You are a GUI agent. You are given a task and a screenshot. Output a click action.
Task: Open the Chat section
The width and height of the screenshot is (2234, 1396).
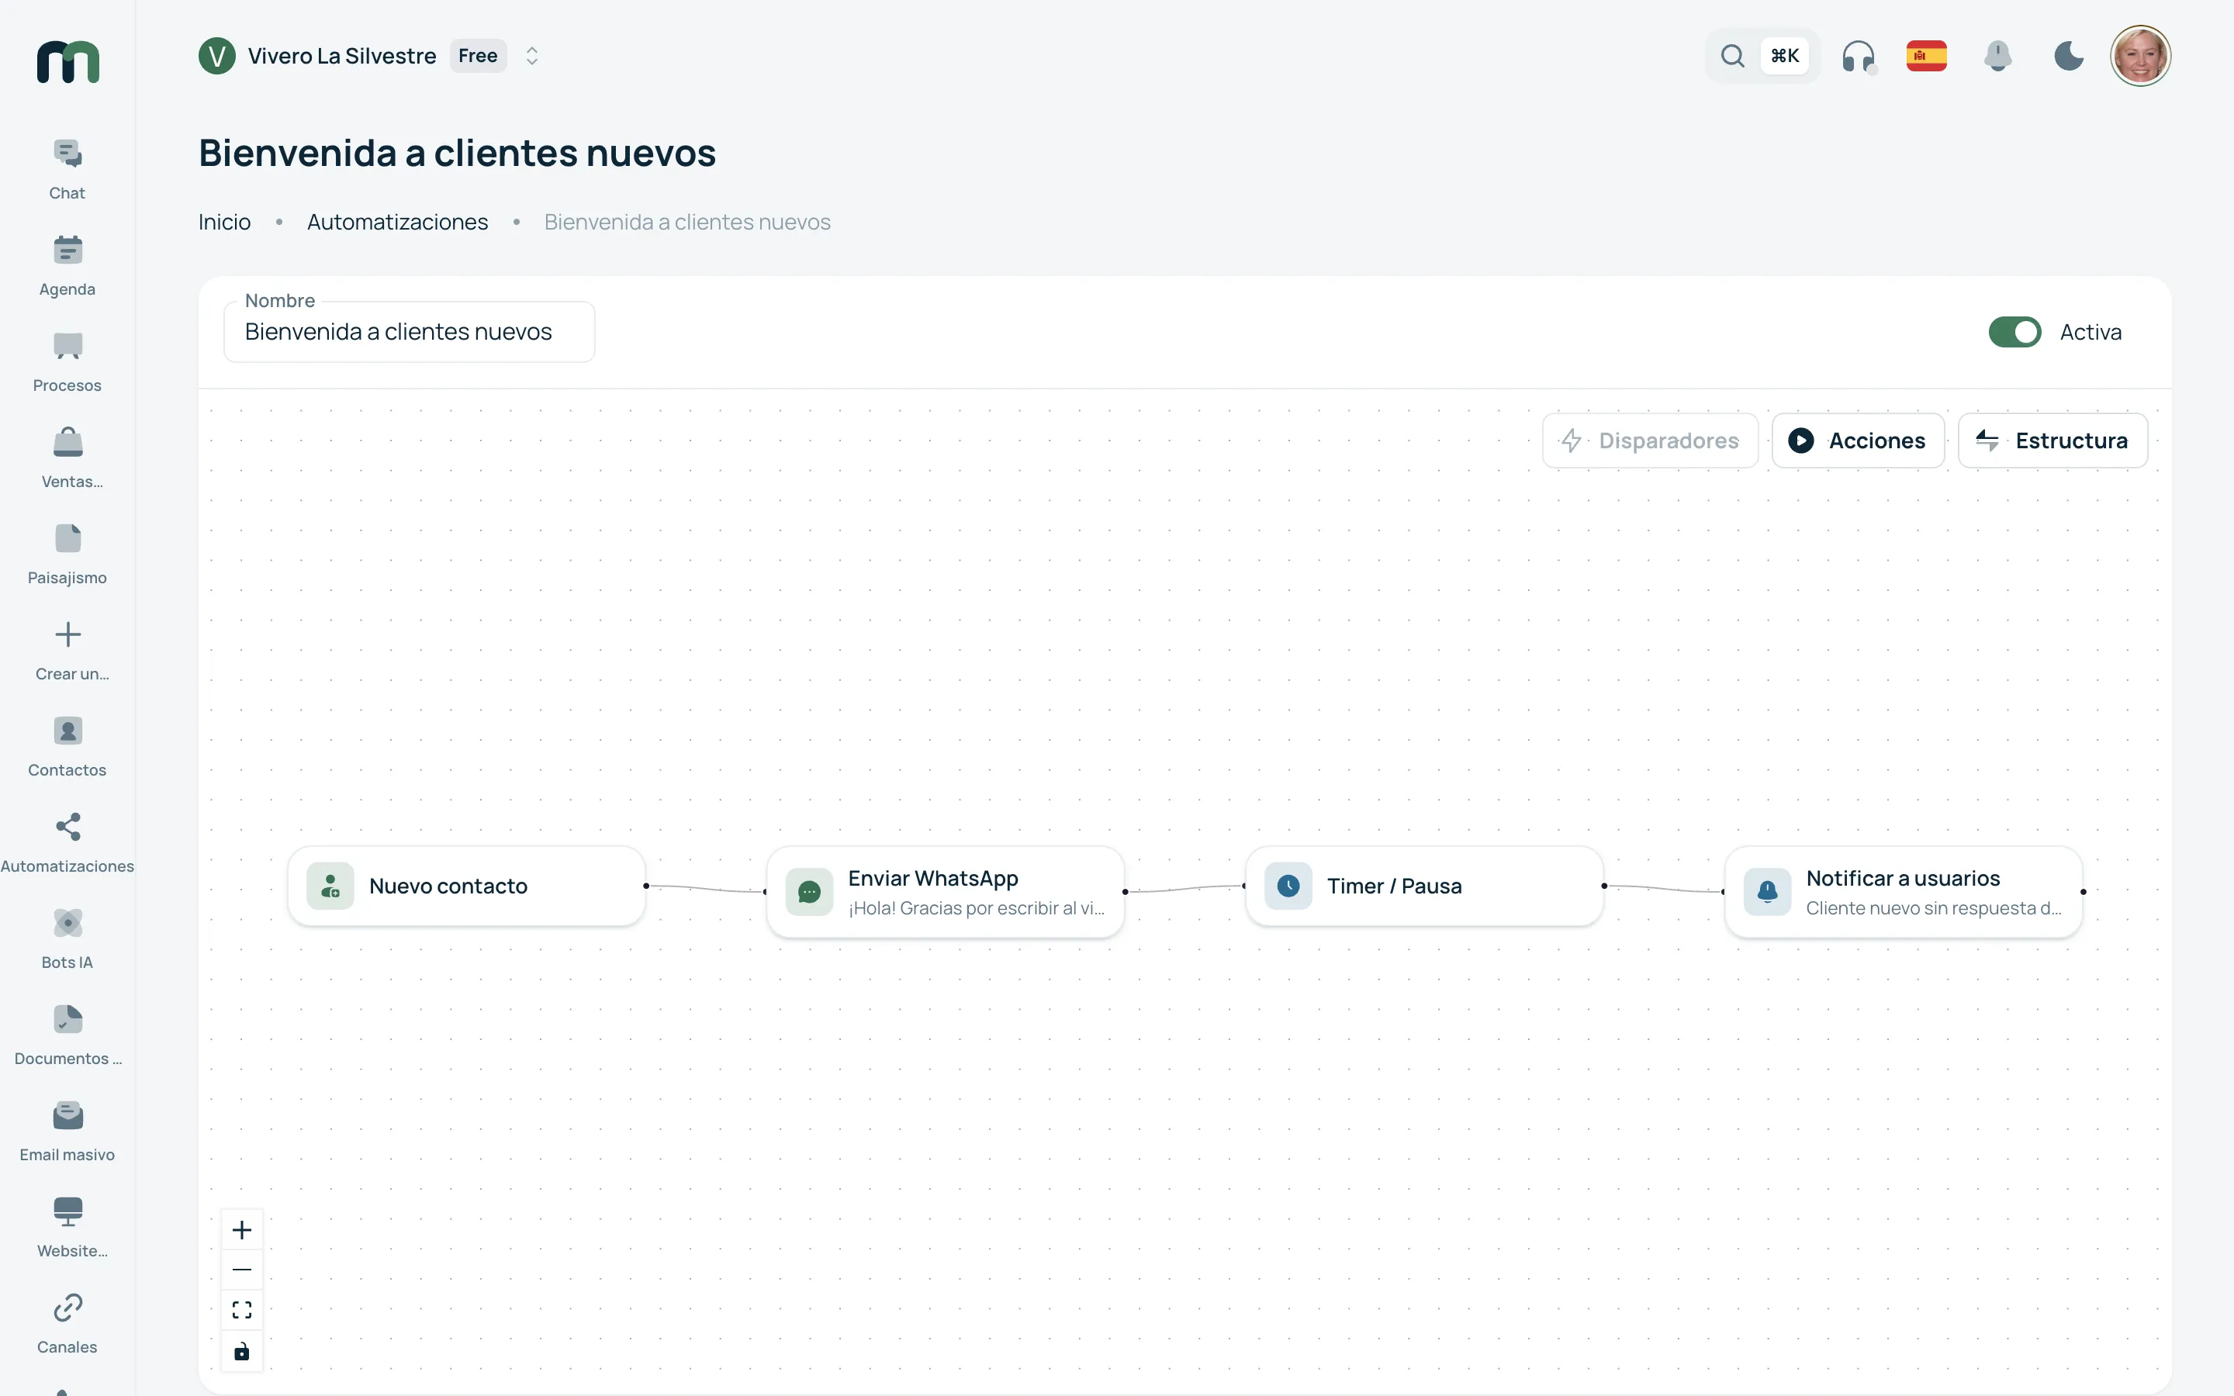pyautogui.click(x=67, y=170)
